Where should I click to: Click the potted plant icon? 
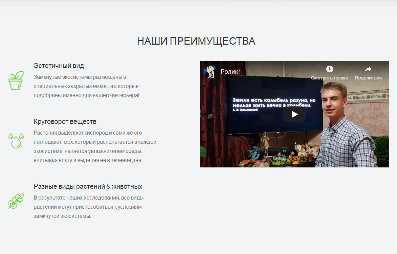coord(16,80)
